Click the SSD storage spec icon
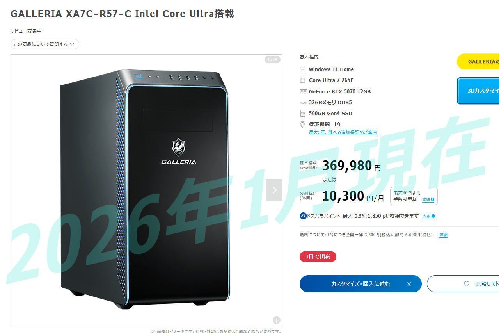Screen dimensions: 499x333 pyautogui.click(x=302, y=113)
